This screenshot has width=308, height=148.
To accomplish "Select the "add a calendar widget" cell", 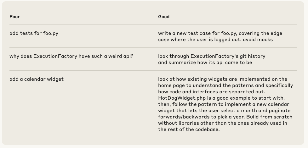I will (x=37, y=79).
